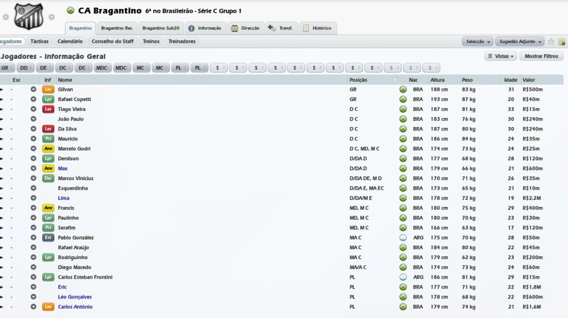Screen dimensions: 568x318
Task: Click the favourite star icon
Action: tap(551, 42)
